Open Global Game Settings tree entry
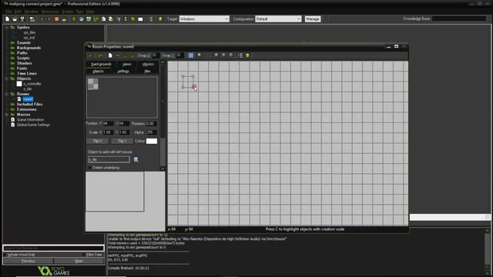 click(x=33, y=125)
